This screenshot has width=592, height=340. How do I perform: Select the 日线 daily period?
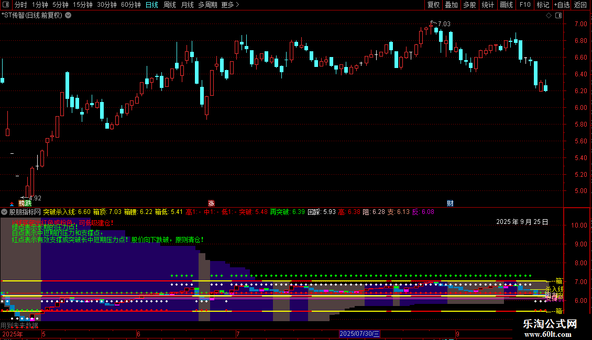point(152,5)
